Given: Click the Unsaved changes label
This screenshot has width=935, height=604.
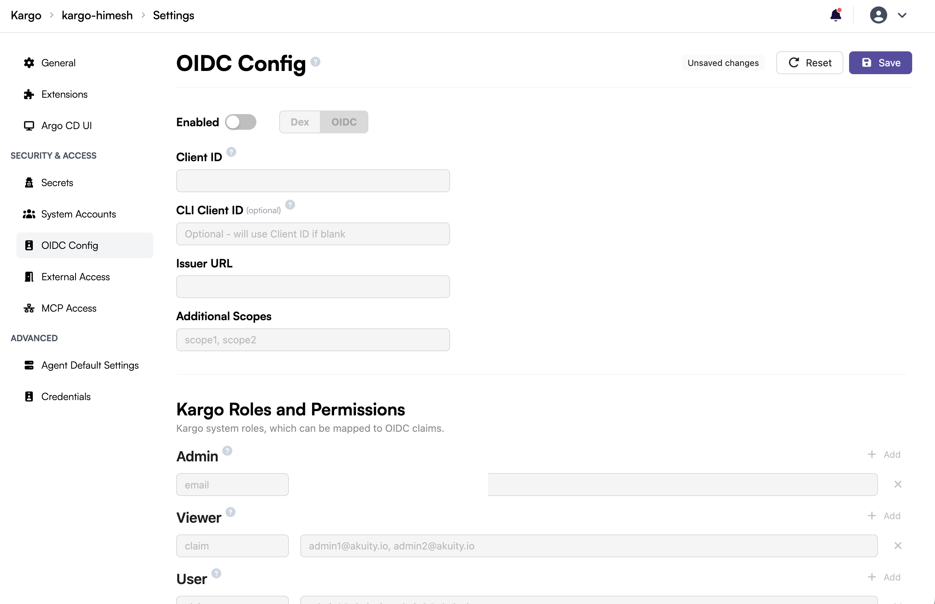Looking at the screenshot, I should pyautogui.click(x=723, y=63).
